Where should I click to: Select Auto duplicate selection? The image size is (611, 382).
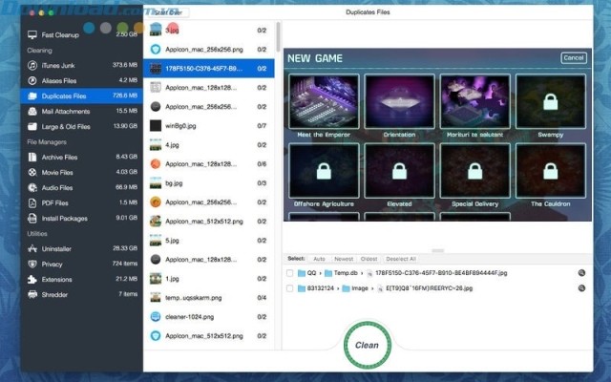point(319,259)
